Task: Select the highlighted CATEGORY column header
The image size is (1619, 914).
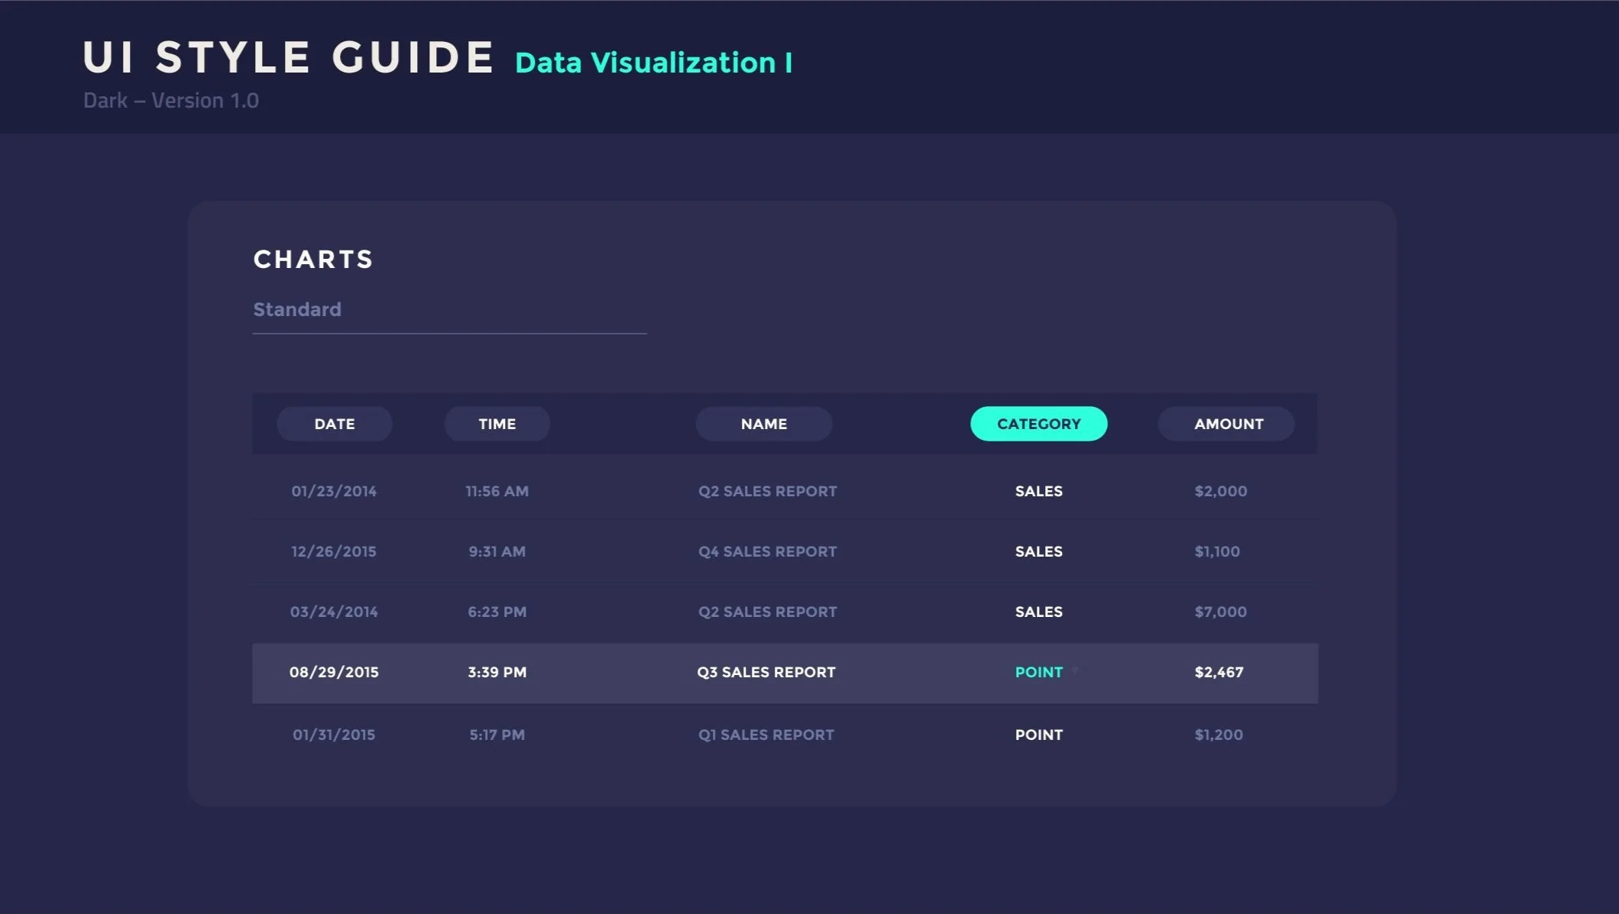Action: 1038,424
